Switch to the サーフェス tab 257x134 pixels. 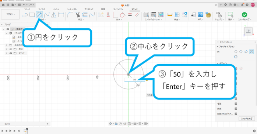coord(42,9)
